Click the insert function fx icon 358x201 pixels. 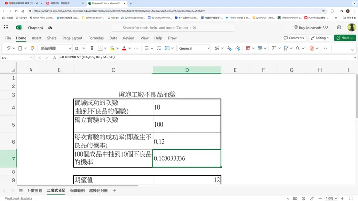point(55,57)
